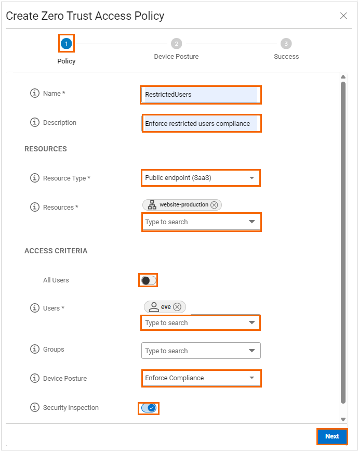Select step 1 Policy in wizard

(x=66, y=44)
